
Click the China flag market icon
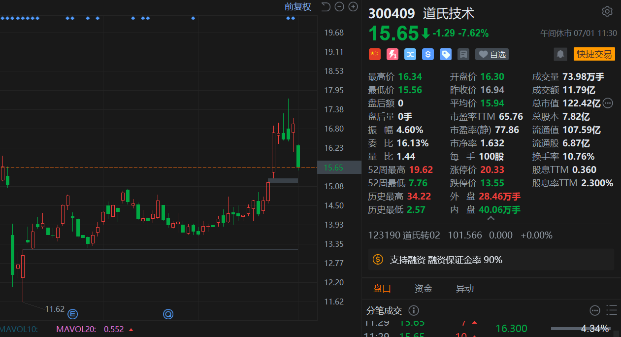[375, 54]
